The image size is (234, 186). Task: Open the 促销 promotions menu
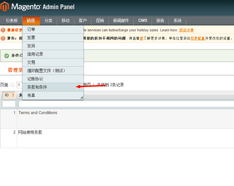point(100,20)
